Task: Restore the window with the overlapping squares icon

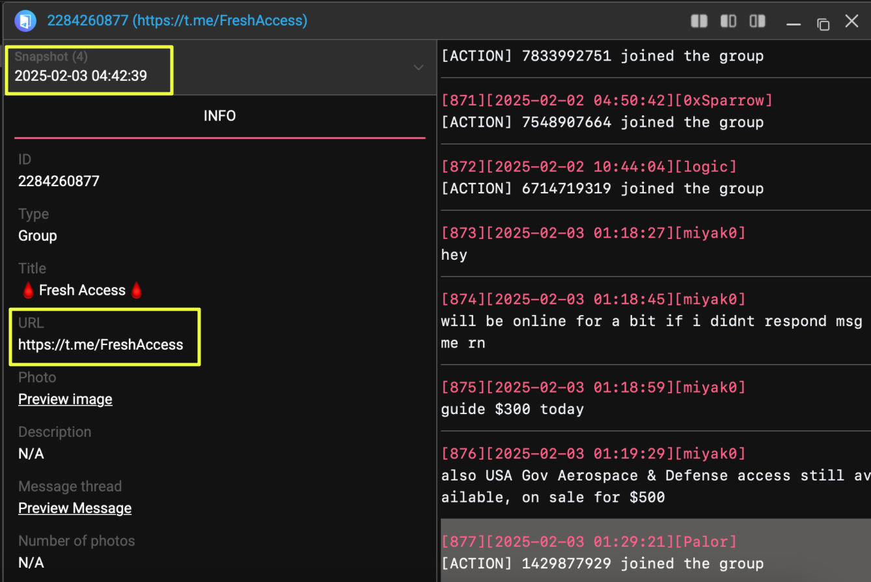Action: tap(823, 23)
